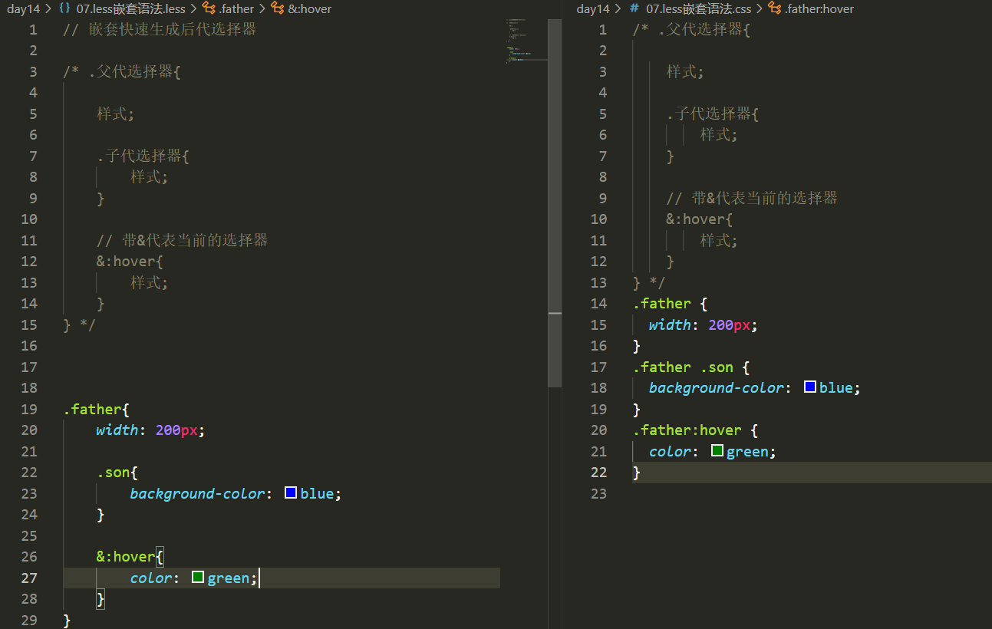Select line 14 number in css editor
The image size is (992, 629).
click(598, 303)
